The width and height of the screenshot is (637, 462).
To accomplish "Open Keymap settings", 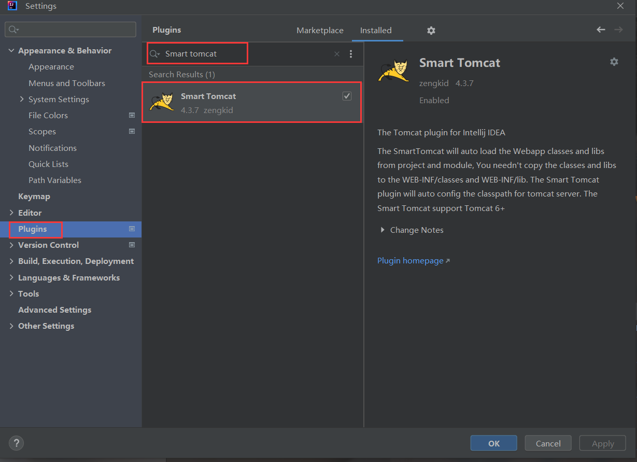I will pyautogui.click(x=34, y=197).
